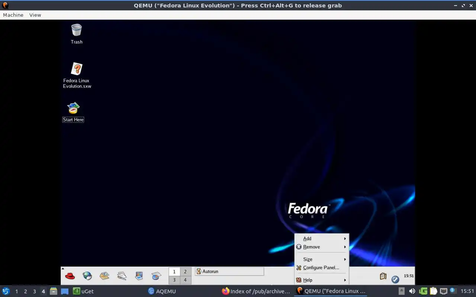Launch the presentation icon in Fedora panel
Image resolution: width=476 pixels, height=297 pixels.
coord(139,276)
